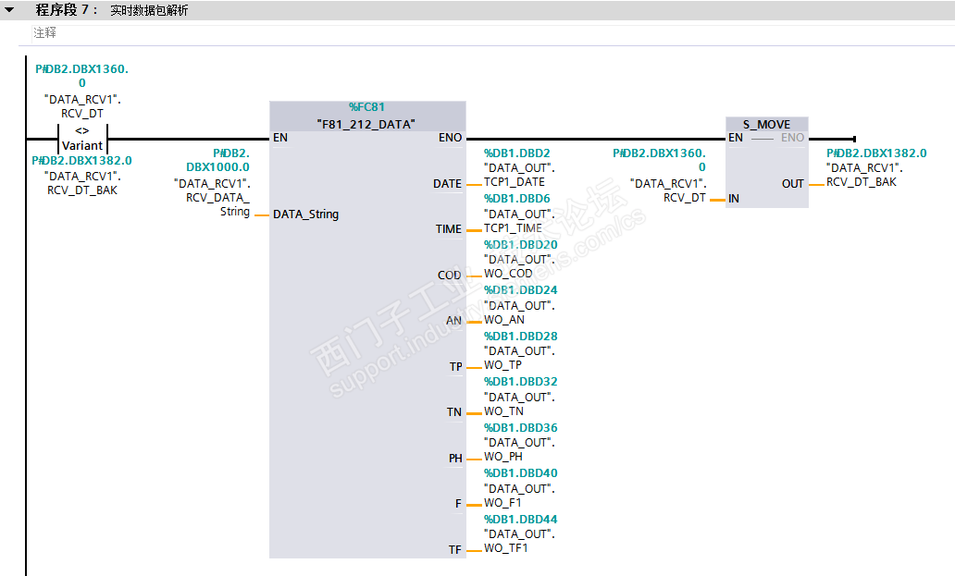Select address %DB1.DBD6
Viewport: 955px width, 576px height.
point(517,198)
